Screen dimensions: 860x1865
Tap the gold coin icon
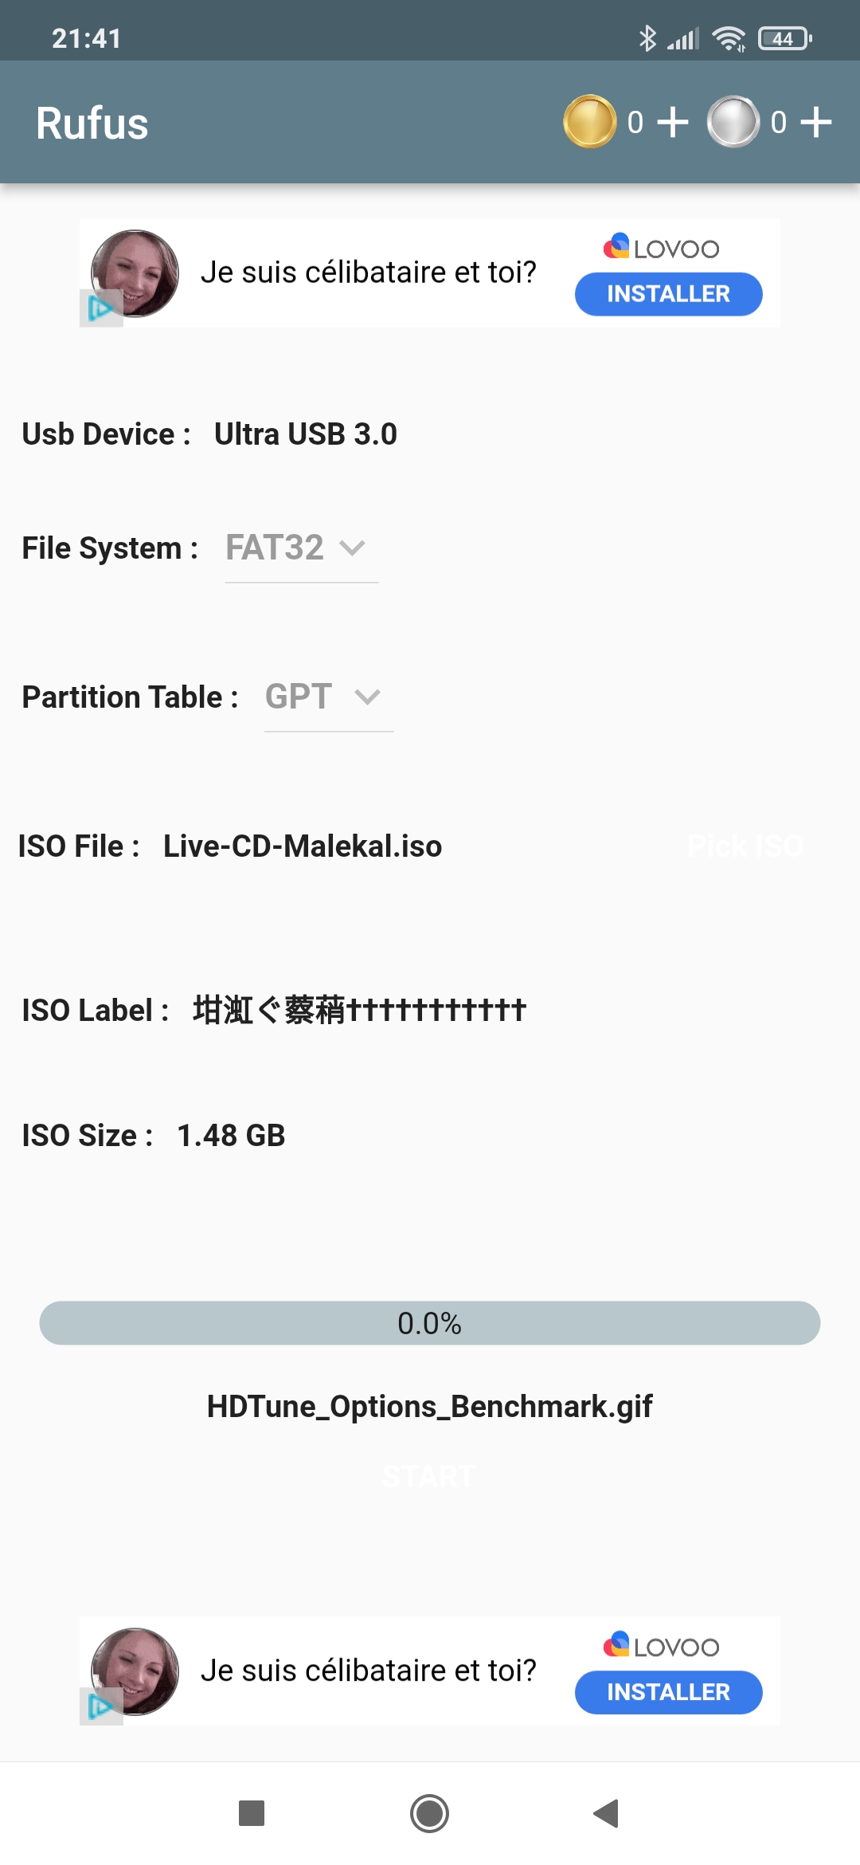pyautogui.click(x=589, y=122)
